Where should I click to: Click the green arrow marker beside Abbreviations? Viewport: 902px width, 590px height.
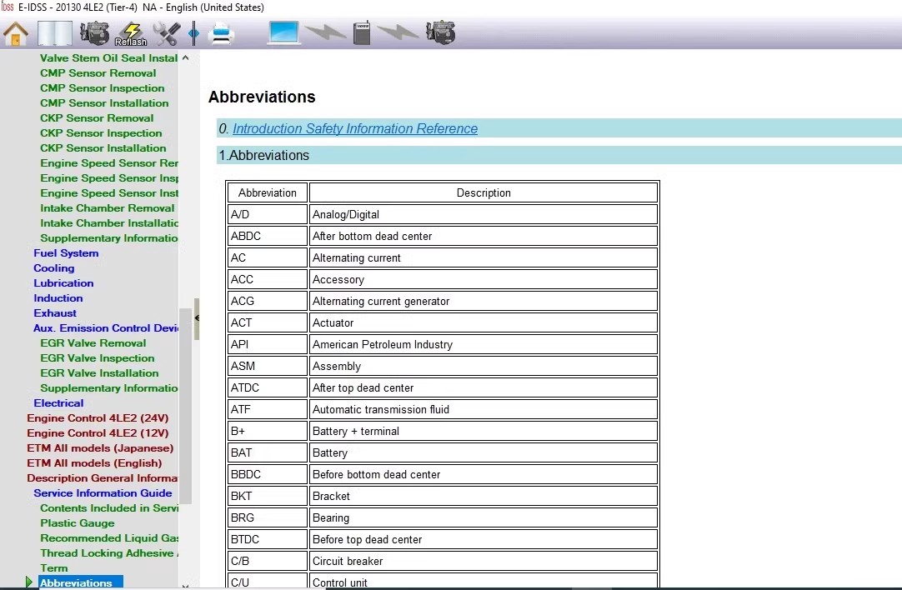pyautogui.click(x=29, y=582)
